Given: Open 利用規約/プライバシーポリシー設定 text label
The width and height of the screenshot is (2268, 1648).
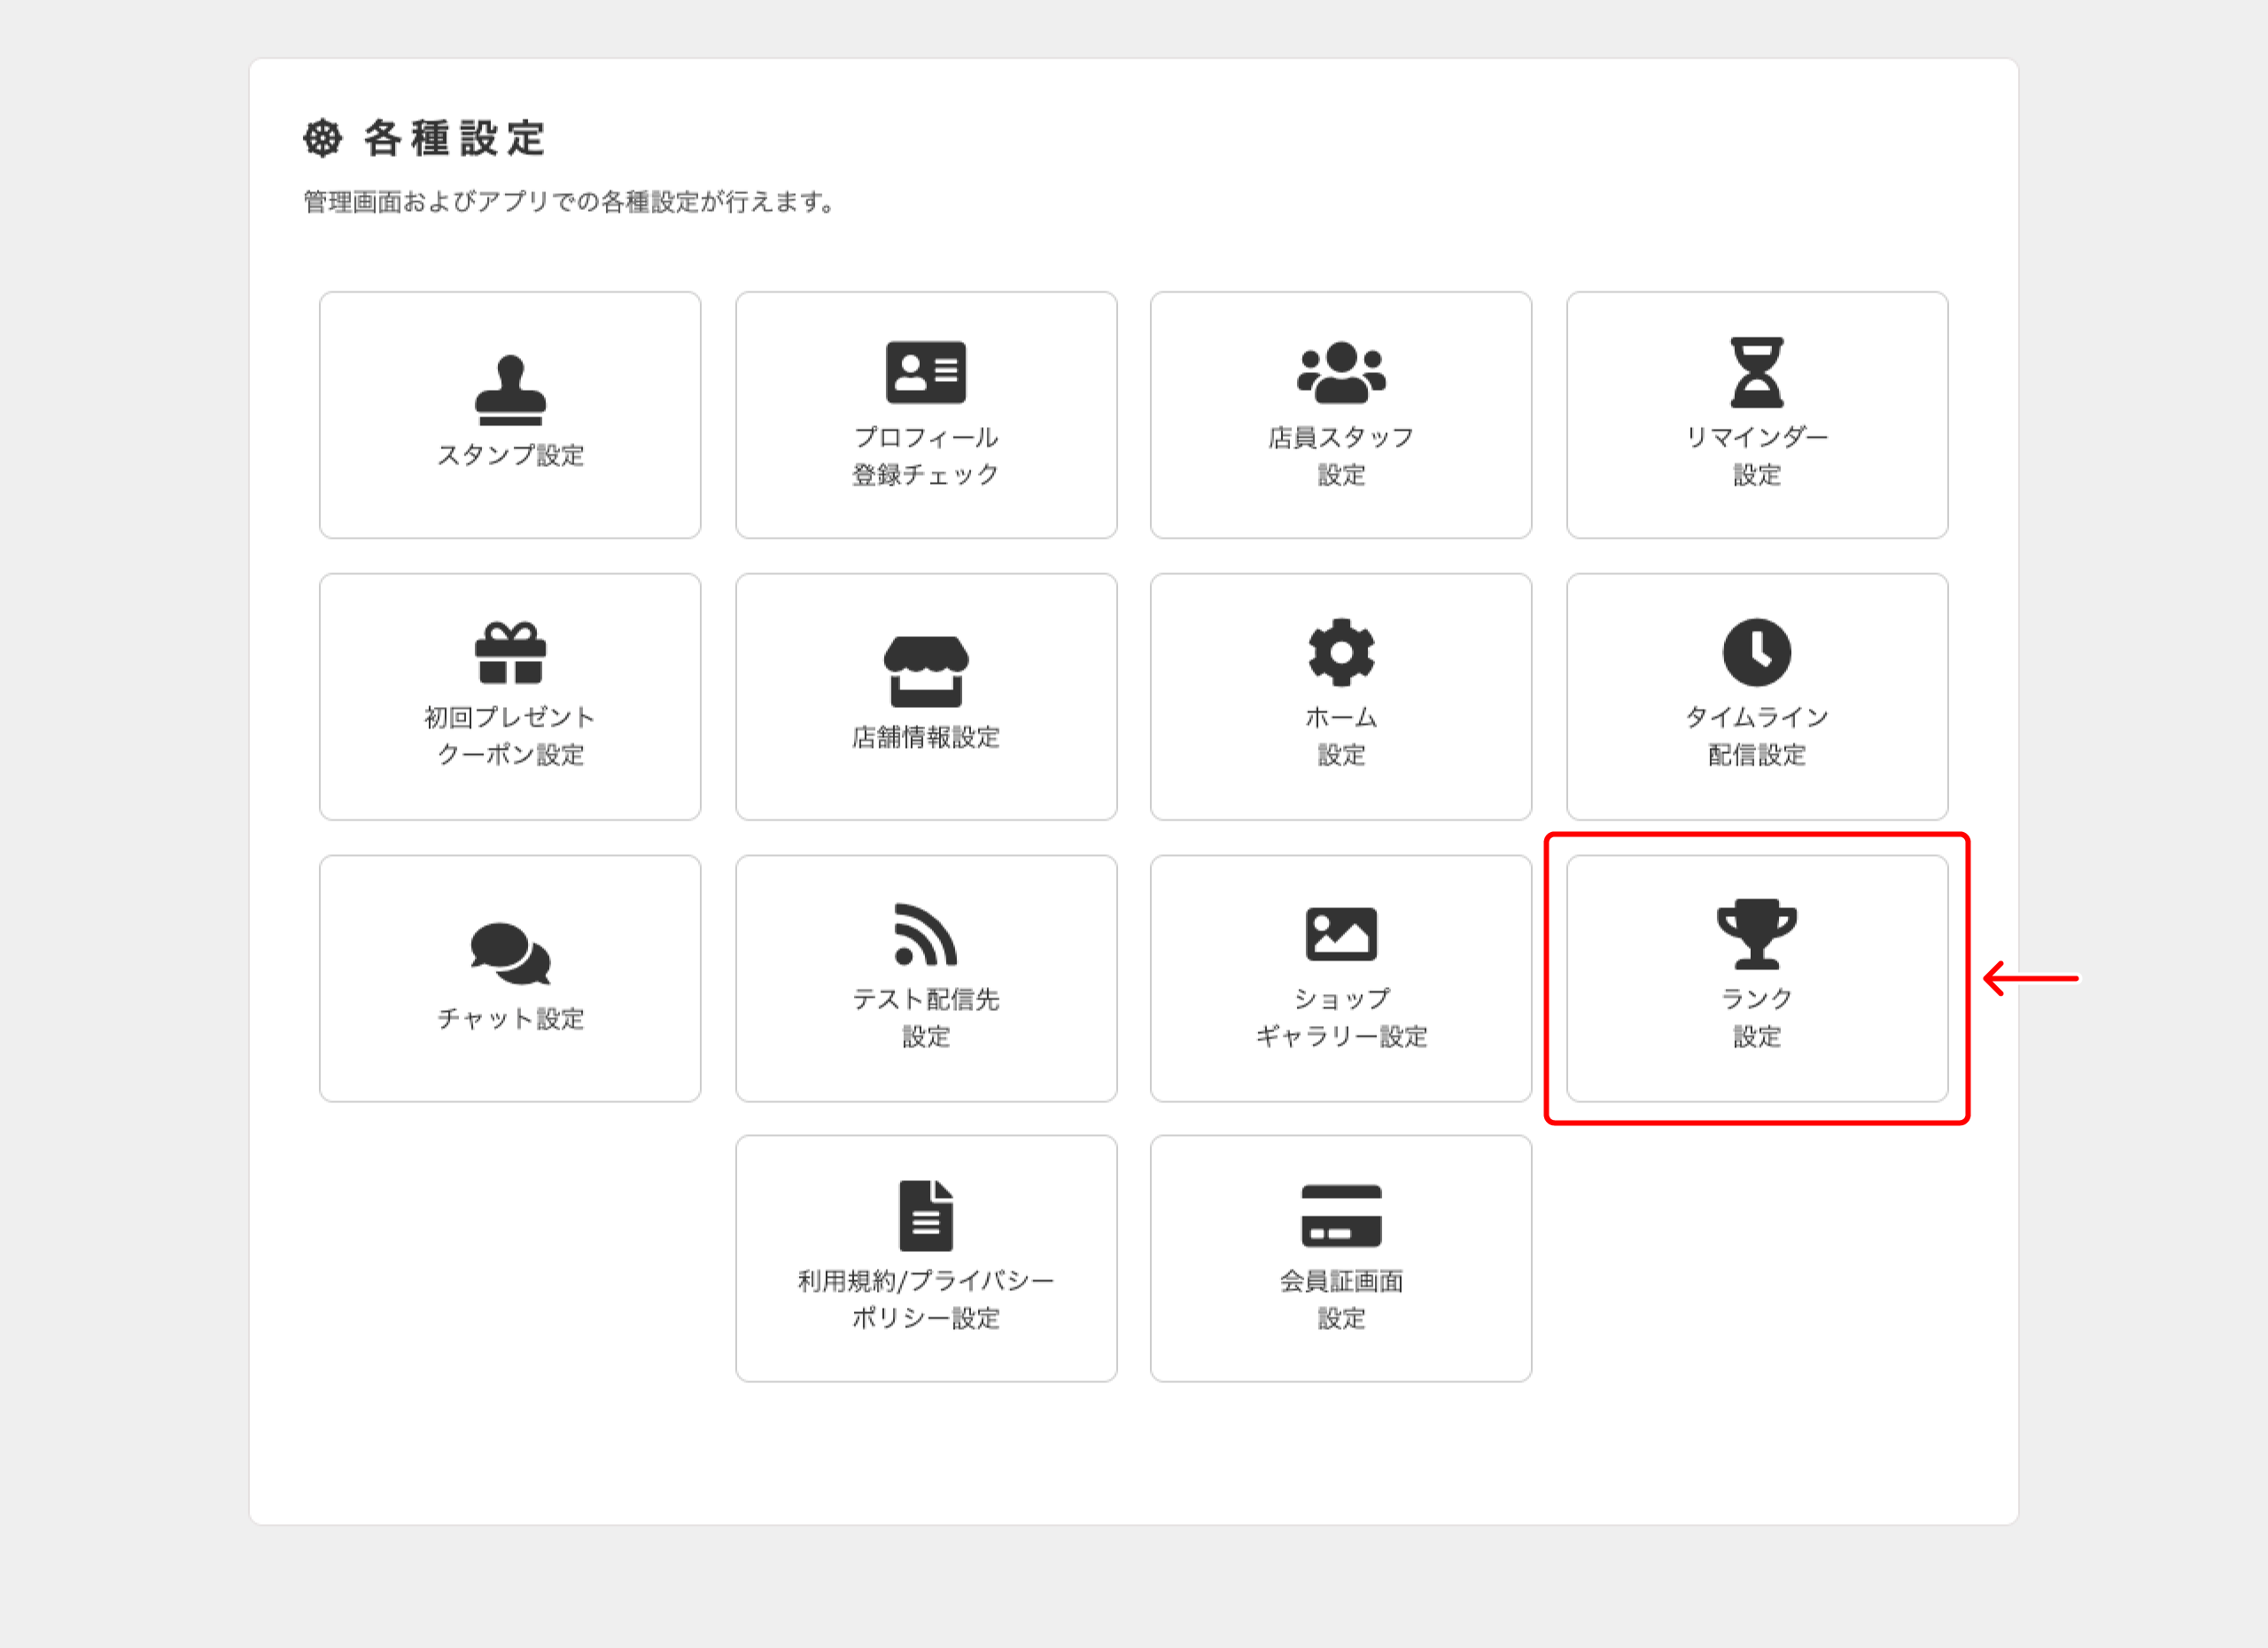Looking at the screenshot, I should (x=926, y=1299).
